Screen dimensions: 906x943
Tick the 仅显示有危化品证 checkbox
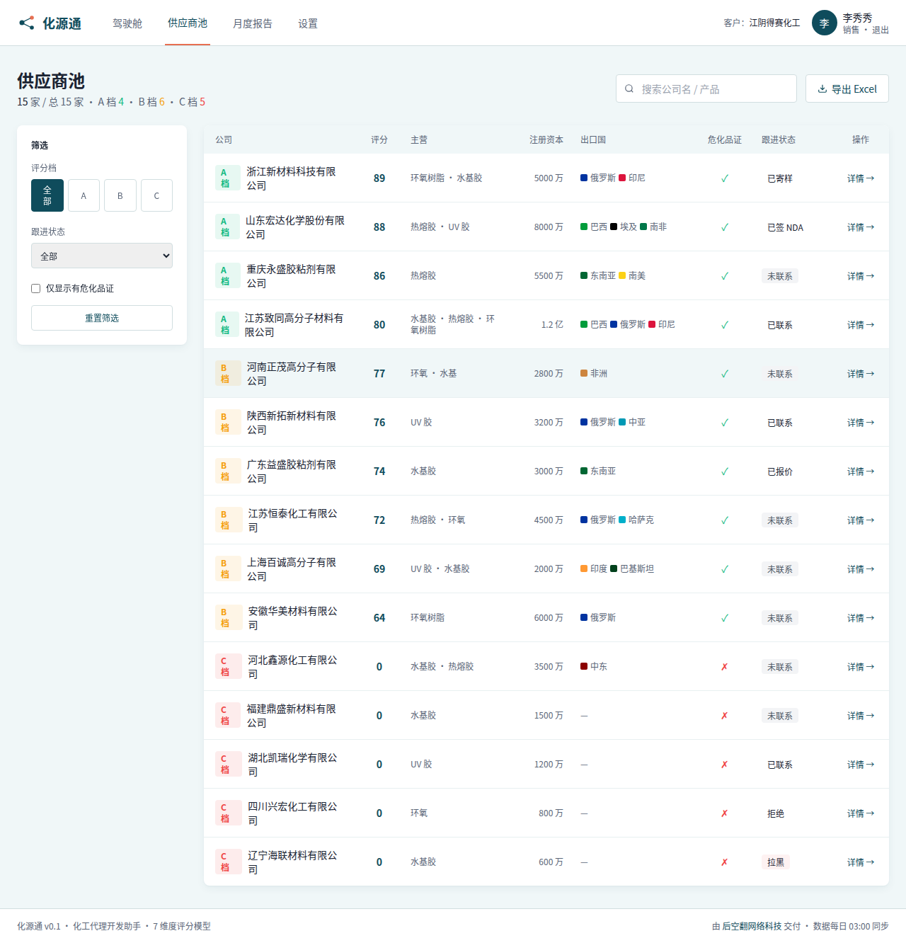pos(35,288)
